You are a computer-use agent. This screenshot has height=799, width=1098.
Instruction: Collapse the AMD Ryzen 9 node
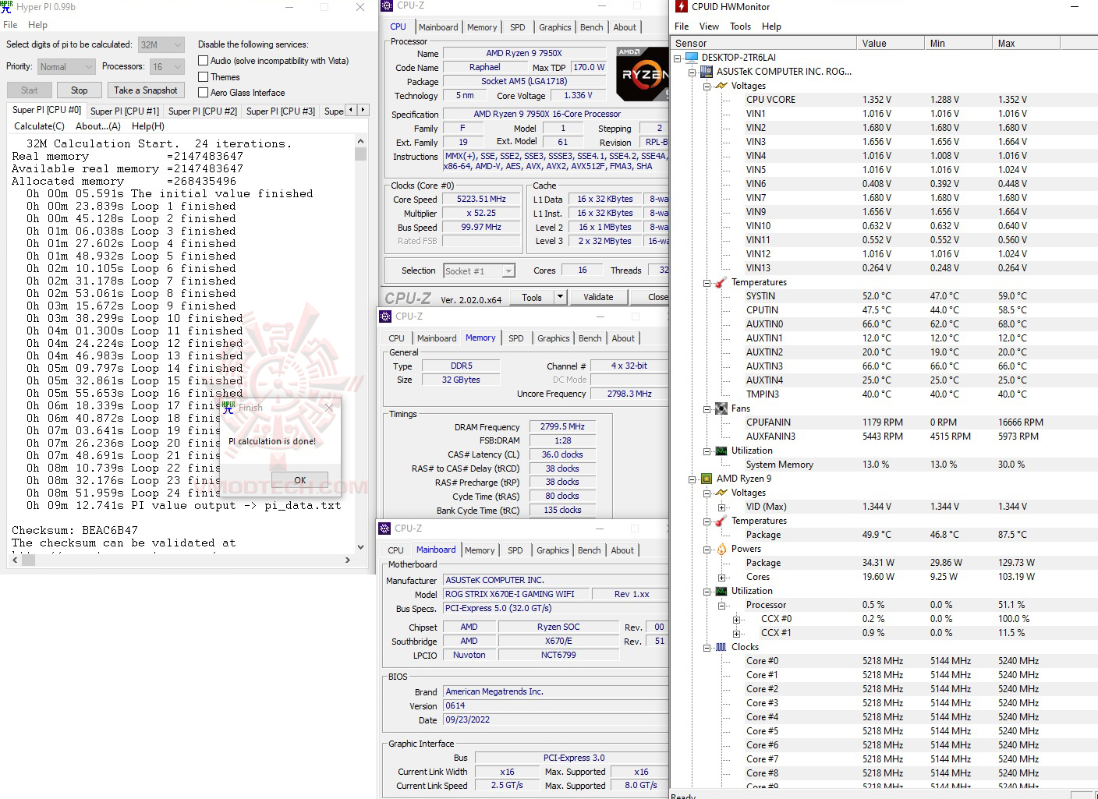coord(692,479)
